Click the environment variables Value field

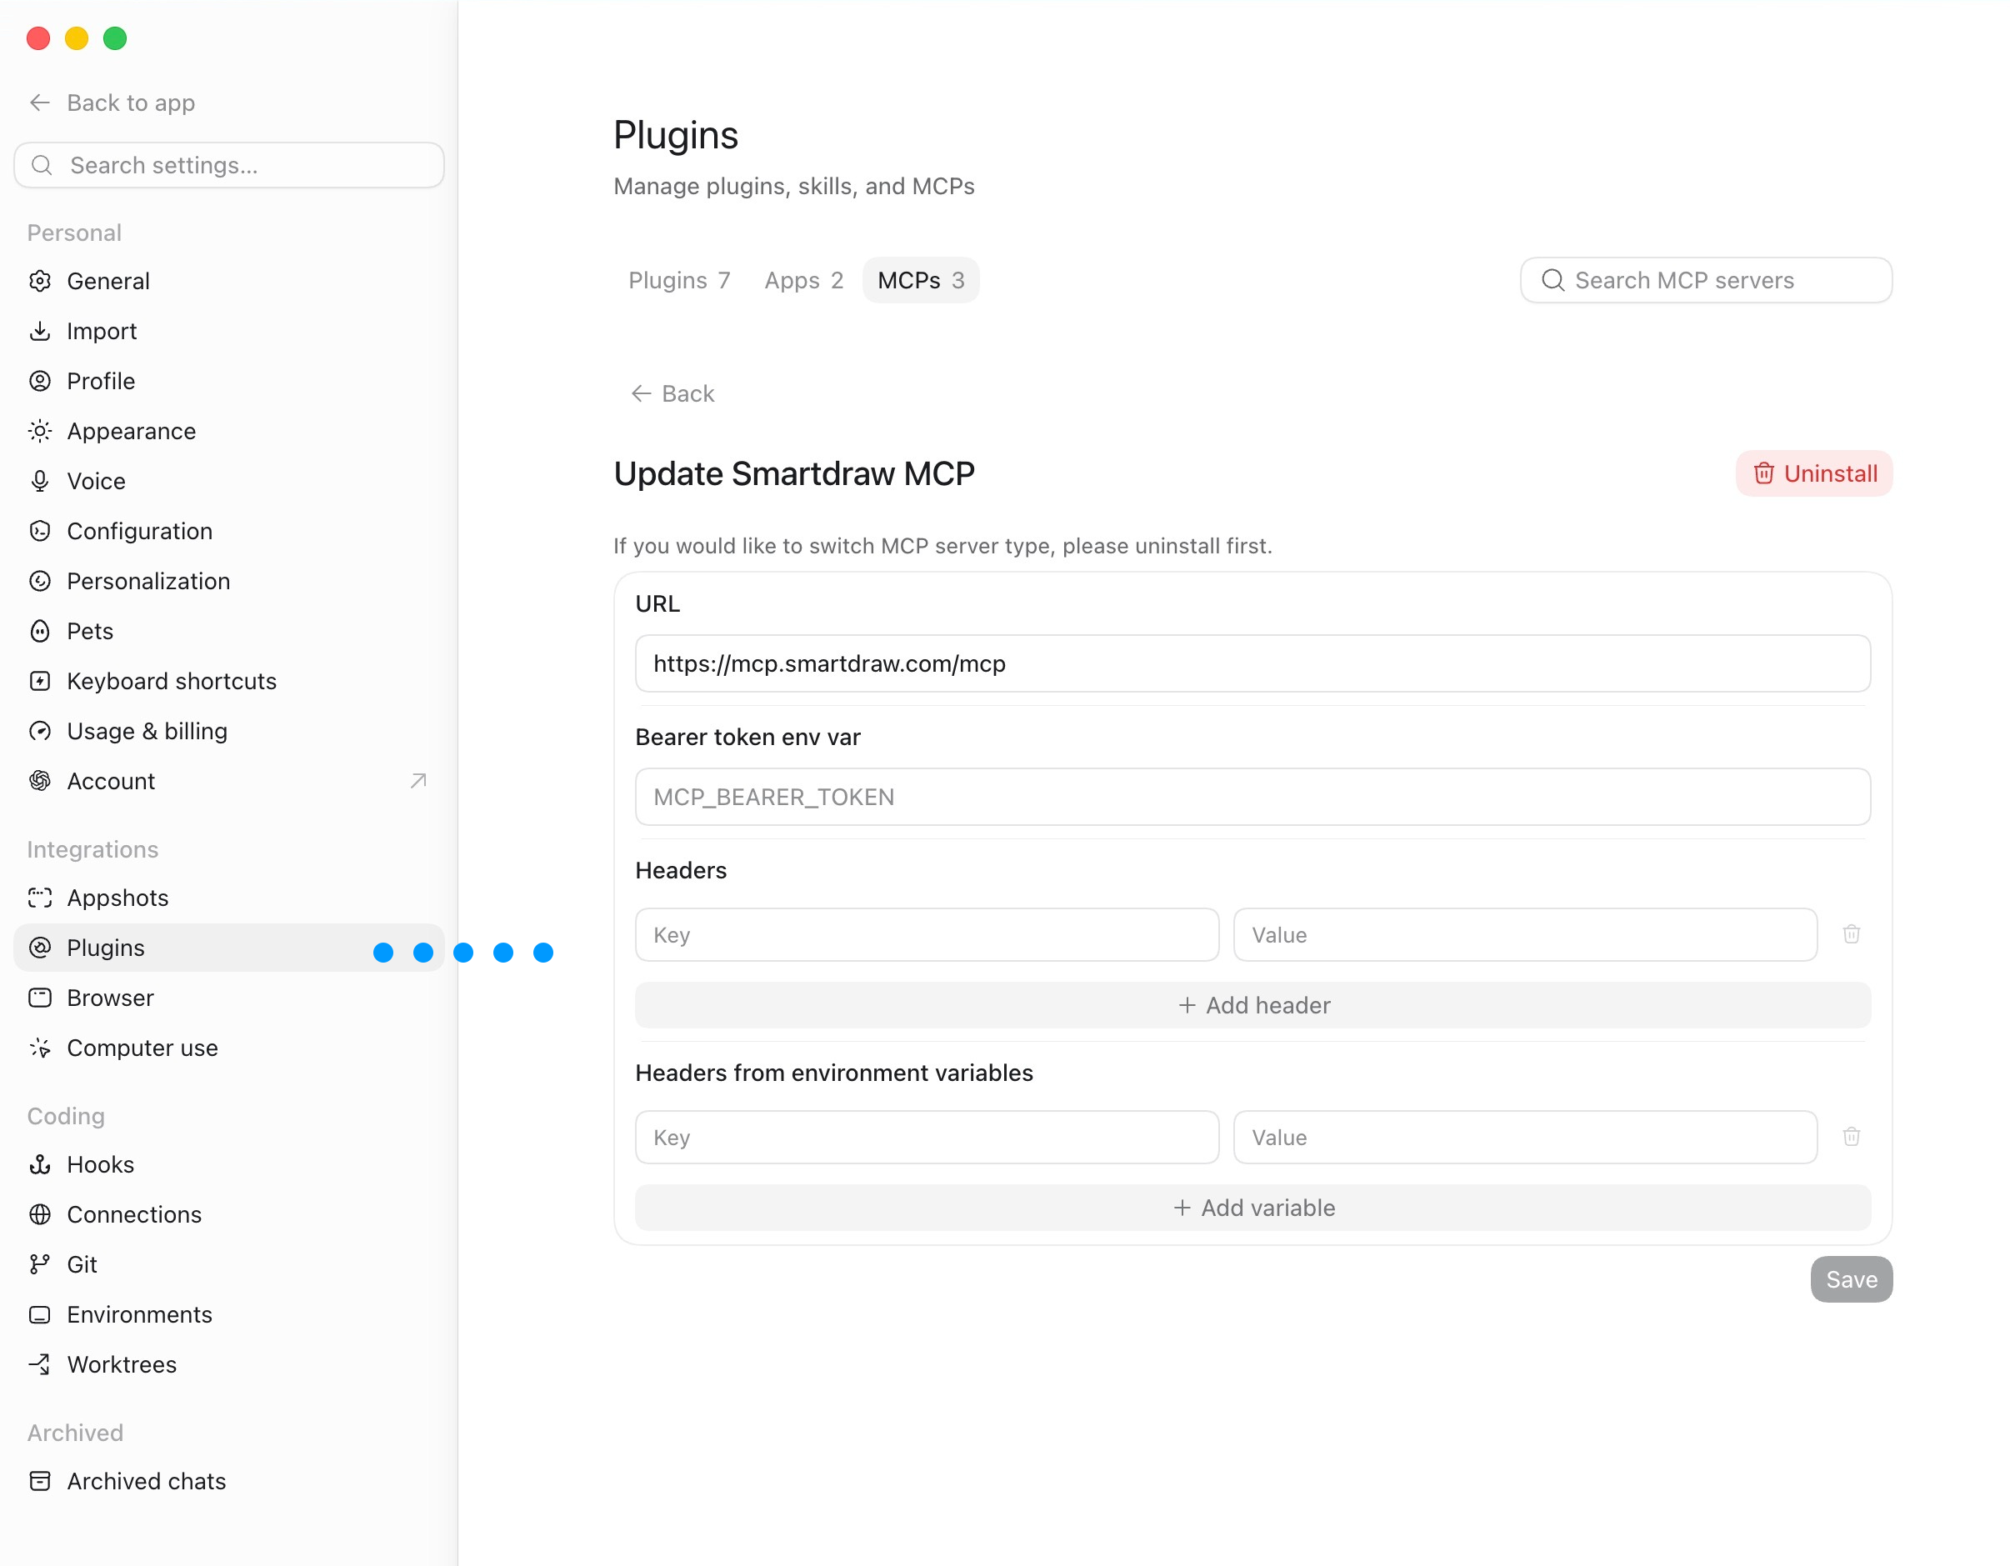1525,1137
